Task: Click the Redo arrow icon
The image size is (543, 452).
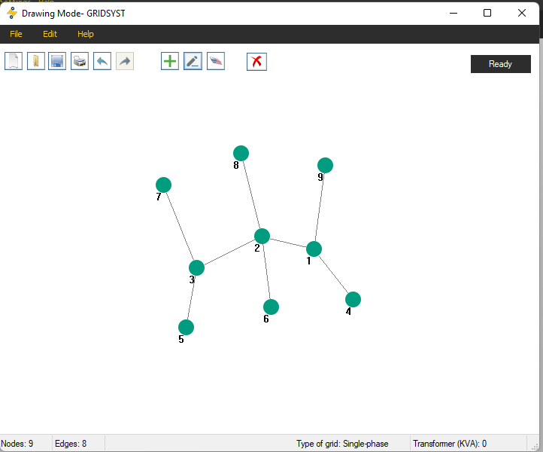Action: pos(125,61)
